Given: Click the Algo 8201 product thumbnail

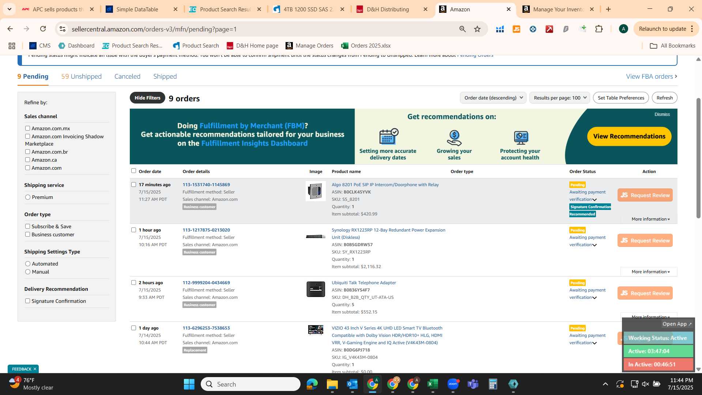Looking at the screenshot, I should tap(316, 191).
